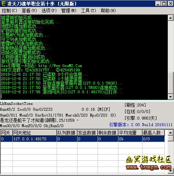Click the MonG0/0/0 MonP0/0/0 status line
Screen dimensions: 174x176
32,126
